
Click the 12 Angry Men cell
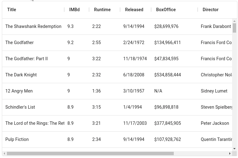click(x=19, y=91)
